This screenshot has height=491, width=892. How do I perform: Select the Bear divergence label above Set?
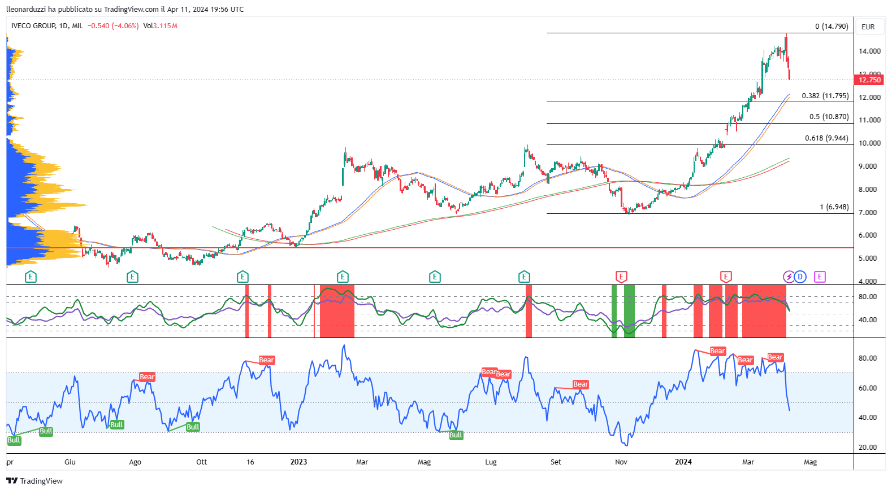coord(581,384)
